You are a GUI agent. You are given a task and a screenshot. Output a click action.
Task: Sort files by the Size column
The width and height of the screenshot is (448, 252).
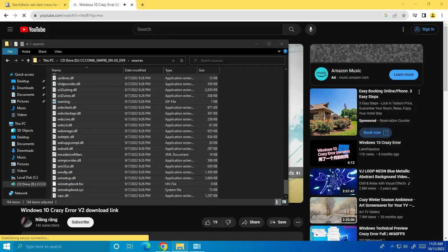pyautogui.click(x=208, y=70)
